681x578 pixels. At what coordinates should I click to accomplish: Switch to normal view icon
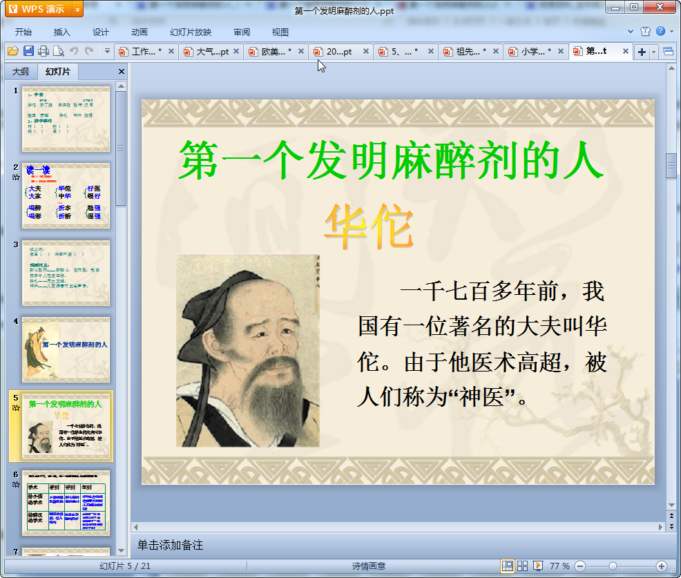[x=507, y=566]
